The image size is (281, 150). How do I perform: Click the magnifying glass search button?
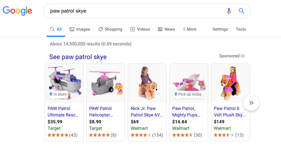pos(241,11)
